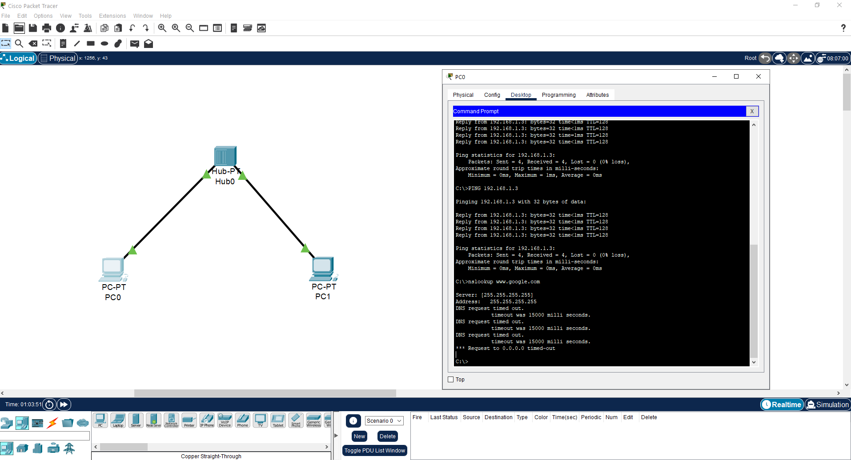
Task: Pick the Server device from the palette
Action: click(x=136, y=420)
